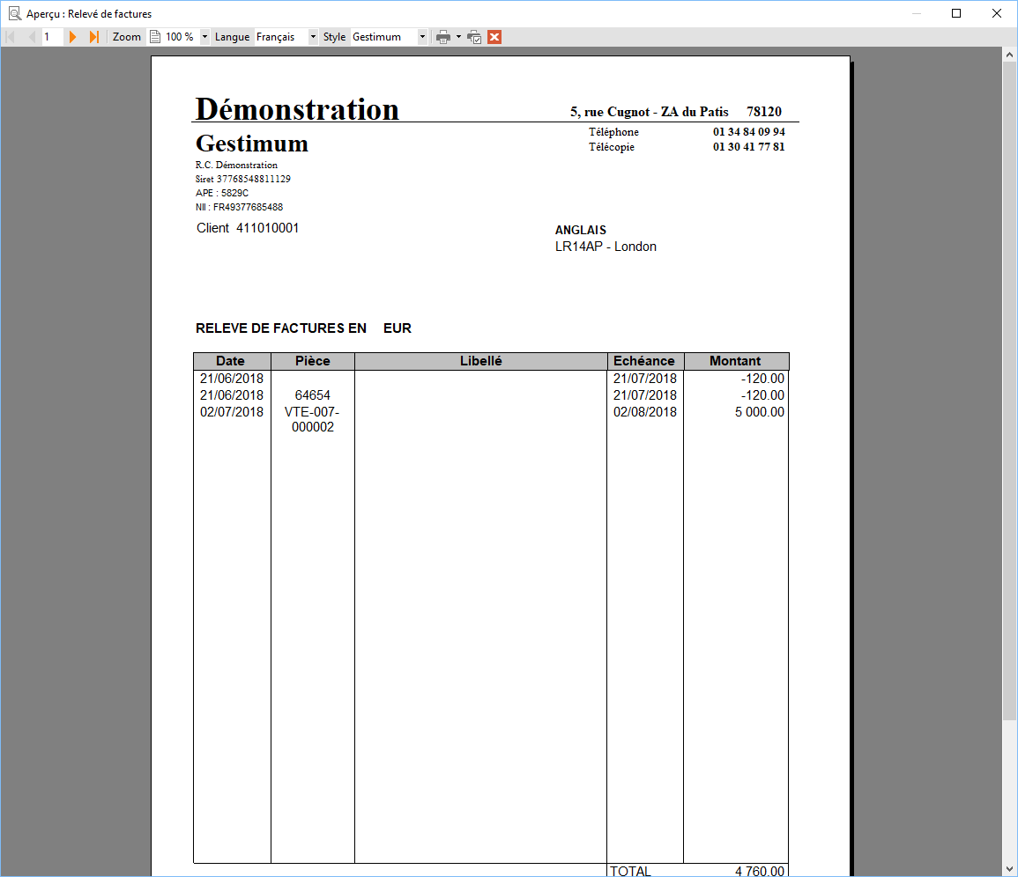Click the scrollbar up arrow
Screen dimensions: 1018x877
pyautogui.click(x=1009, y=55)
